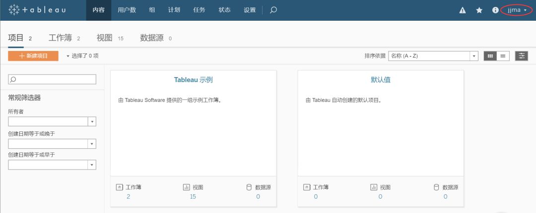Click the Tableau logo

37,10
